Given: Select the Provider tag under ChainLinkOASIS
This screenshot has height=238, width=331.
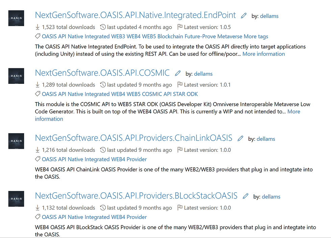Looking at the screenshot, I should pyautogui.click(x=136, y=159).
